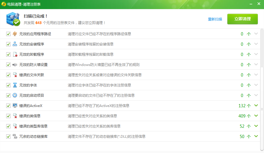
Task: Uncheck 无效的卸载程序 checkbox
Action: pos(8,55)
